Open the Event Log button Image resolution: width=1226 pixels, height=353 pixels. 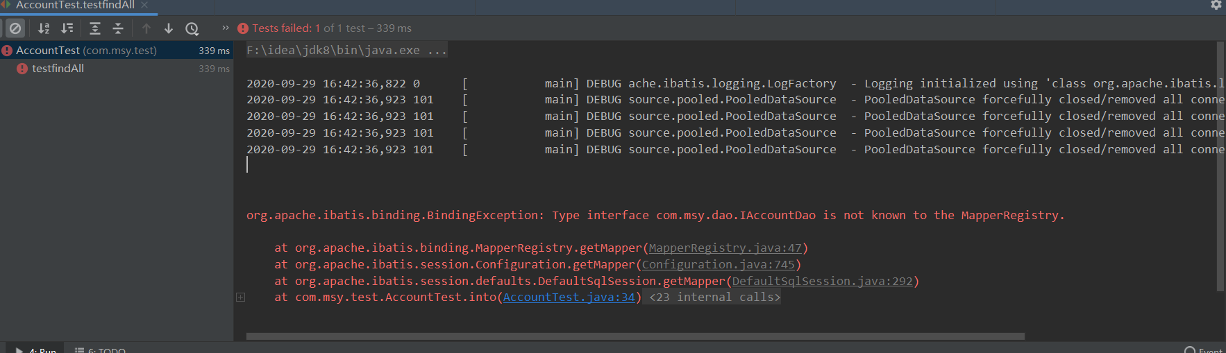[1204, 350]
